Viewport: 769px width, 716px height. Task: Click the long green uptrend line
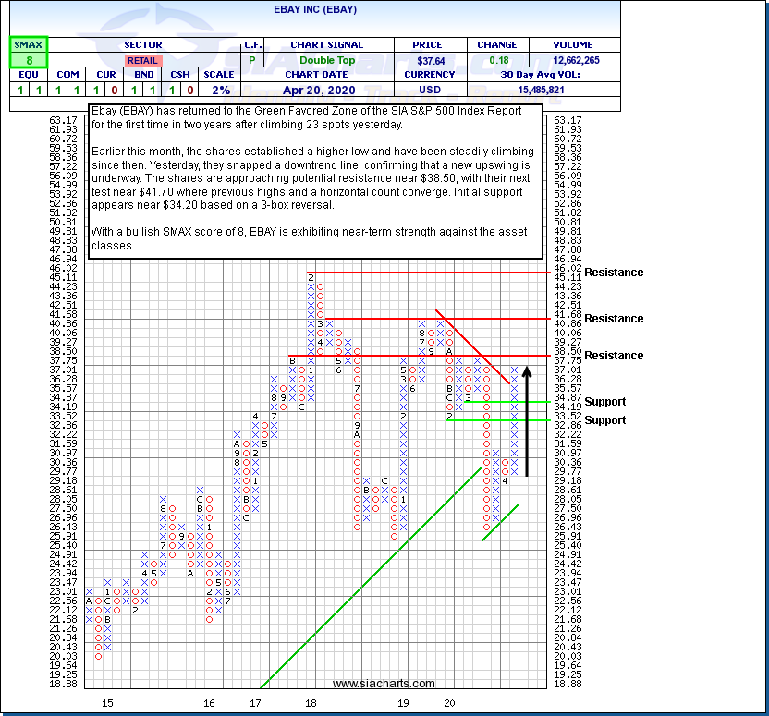pos(370,579)
